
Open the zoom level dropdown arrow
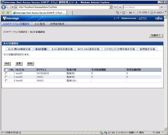[163, 133]
